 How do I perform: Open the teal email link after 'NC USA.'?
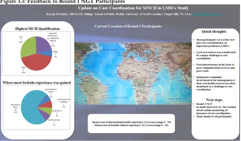[x=206, y=14]
